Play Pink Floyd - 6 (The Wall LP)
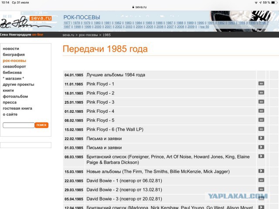The height and width of the screenshot is (209, 279). 261,129
